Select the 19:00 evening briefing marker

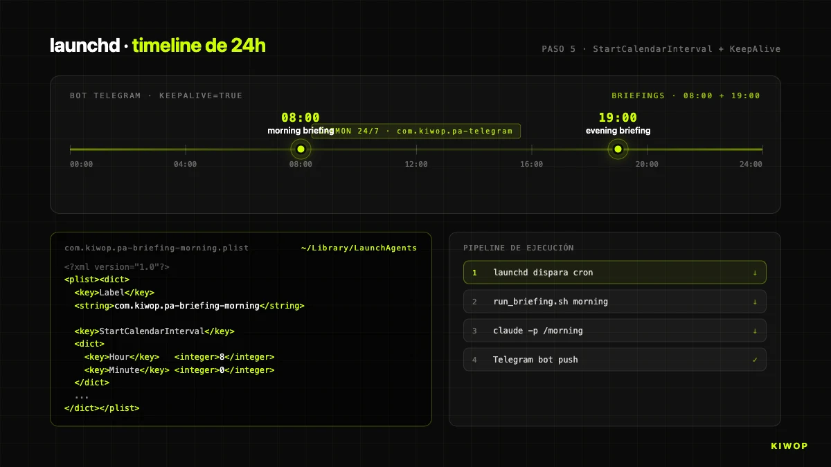click(x=618, y=149)
